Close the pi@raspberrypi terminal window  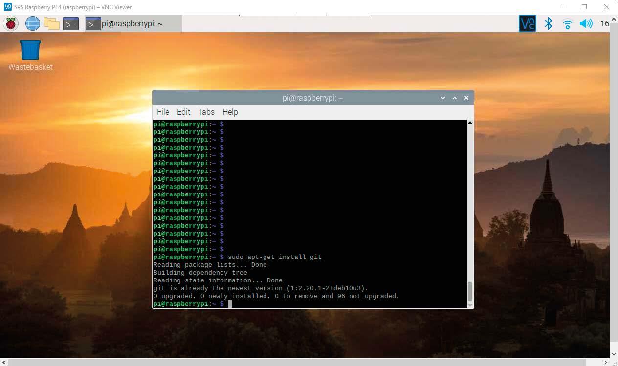466,98
